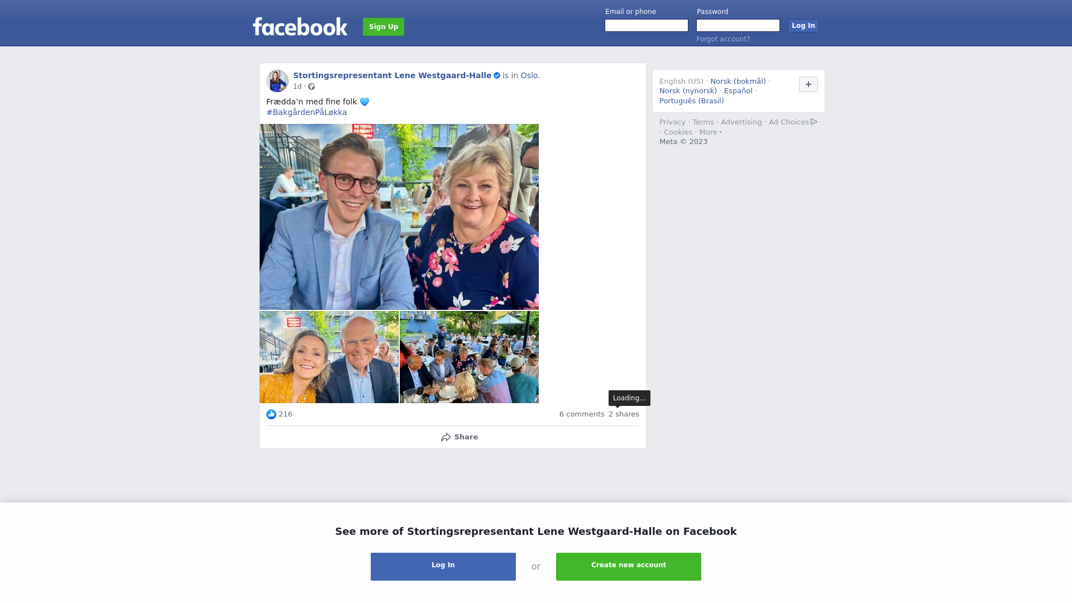1072x603 pixels.
Task: Expand the More footer dropdown
Action: coord(710,132)
